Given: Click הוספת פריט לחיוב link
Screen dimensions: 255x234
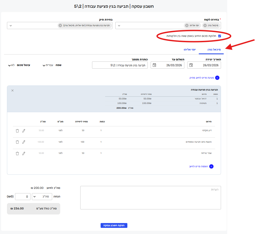Looking at the screenshot, I should coord(201,166).
